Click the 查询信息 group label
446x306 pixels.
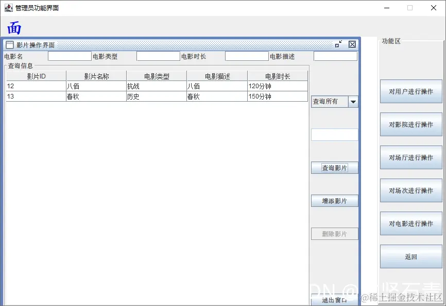click(21, 66)
